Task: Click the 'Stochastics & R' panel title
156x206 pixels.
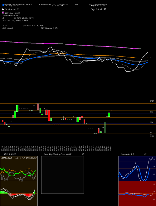Action: point(128,154)
